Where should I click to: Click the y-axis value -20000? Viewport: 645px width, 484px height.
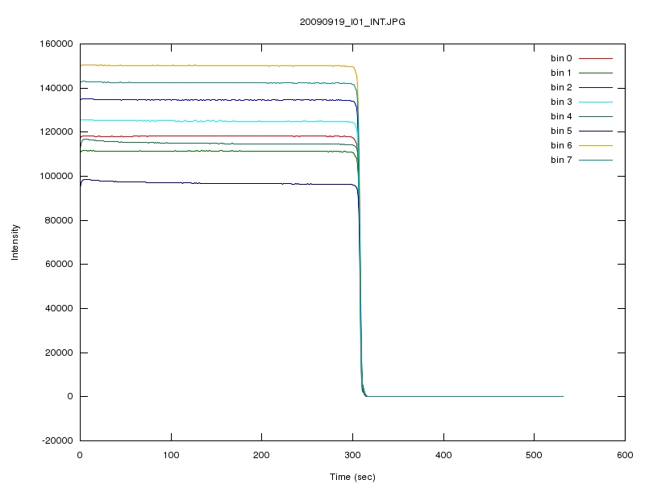click(x=57, y=440)
